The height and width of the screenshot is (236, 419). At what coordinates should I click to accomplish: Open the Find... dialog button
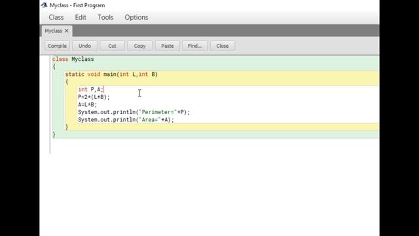(195, 46)
